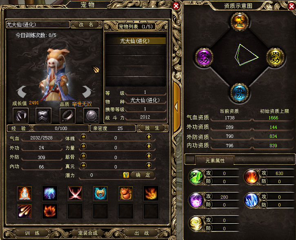
Task: Select the 元素属性 tab
Action: 215,161
